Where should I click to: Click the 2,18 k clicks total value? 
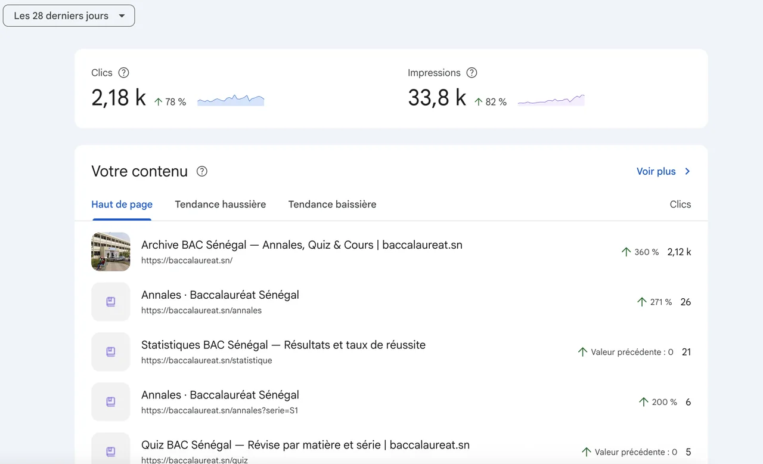119,98
